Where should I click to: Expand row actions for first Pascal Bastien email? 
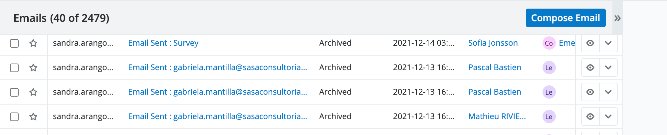[608, 68]
